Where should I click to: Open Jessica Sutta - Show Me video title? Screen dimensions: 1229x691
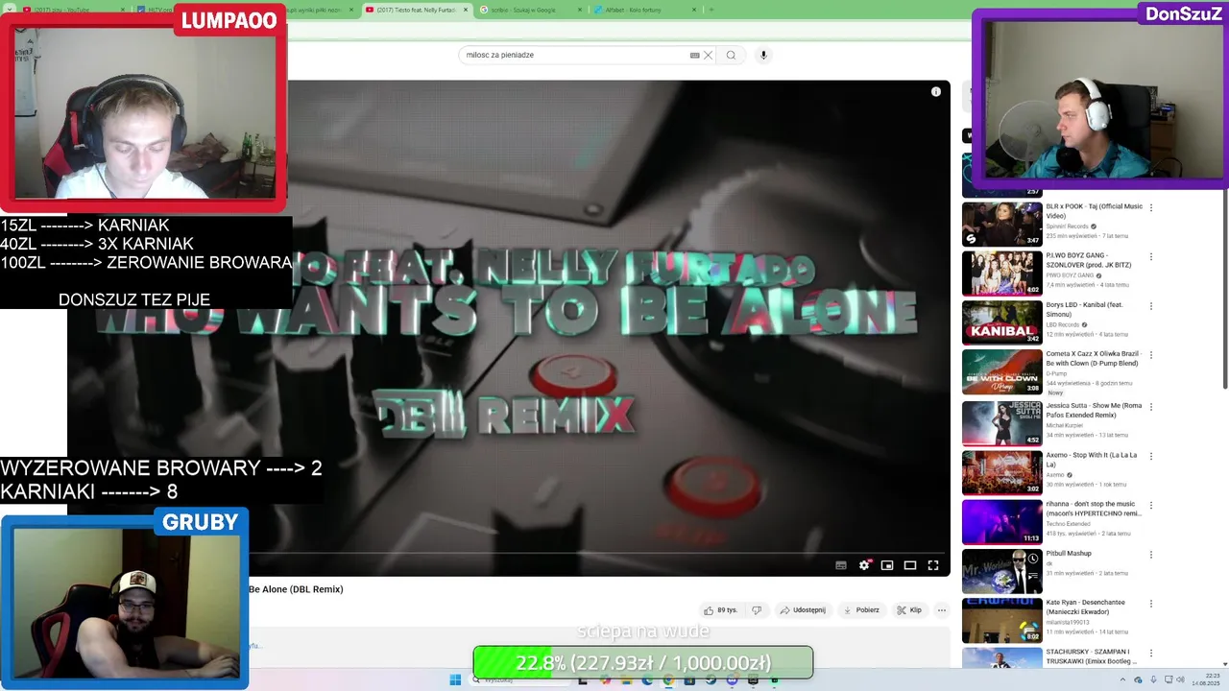point(1094,410)
